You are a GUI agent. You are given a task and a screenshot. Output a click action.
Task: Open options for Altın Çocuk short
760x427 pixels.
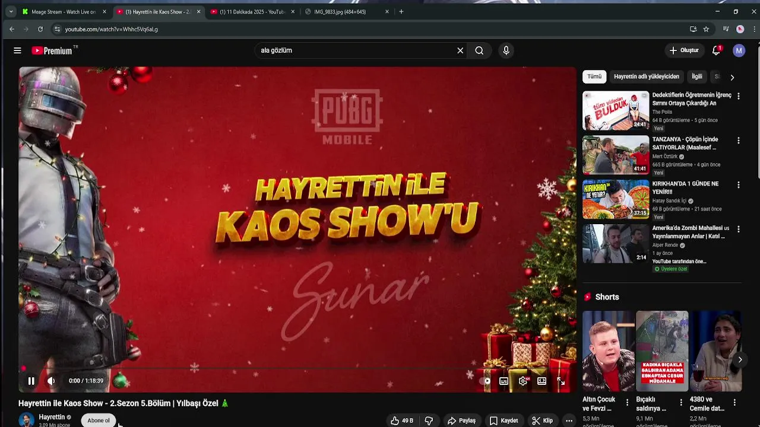point(627,403)
